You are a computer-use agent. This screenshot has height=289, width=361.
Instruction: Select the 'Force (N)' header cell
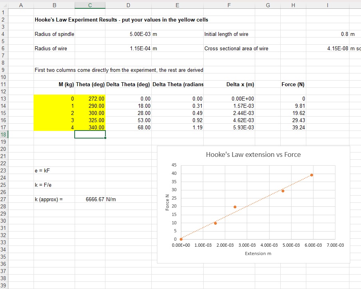click(293, 85)
